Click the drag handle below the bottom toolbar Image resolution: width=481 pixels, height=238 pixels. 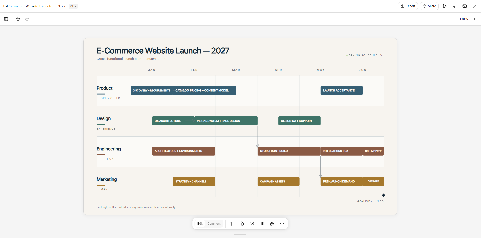[240, 235]
